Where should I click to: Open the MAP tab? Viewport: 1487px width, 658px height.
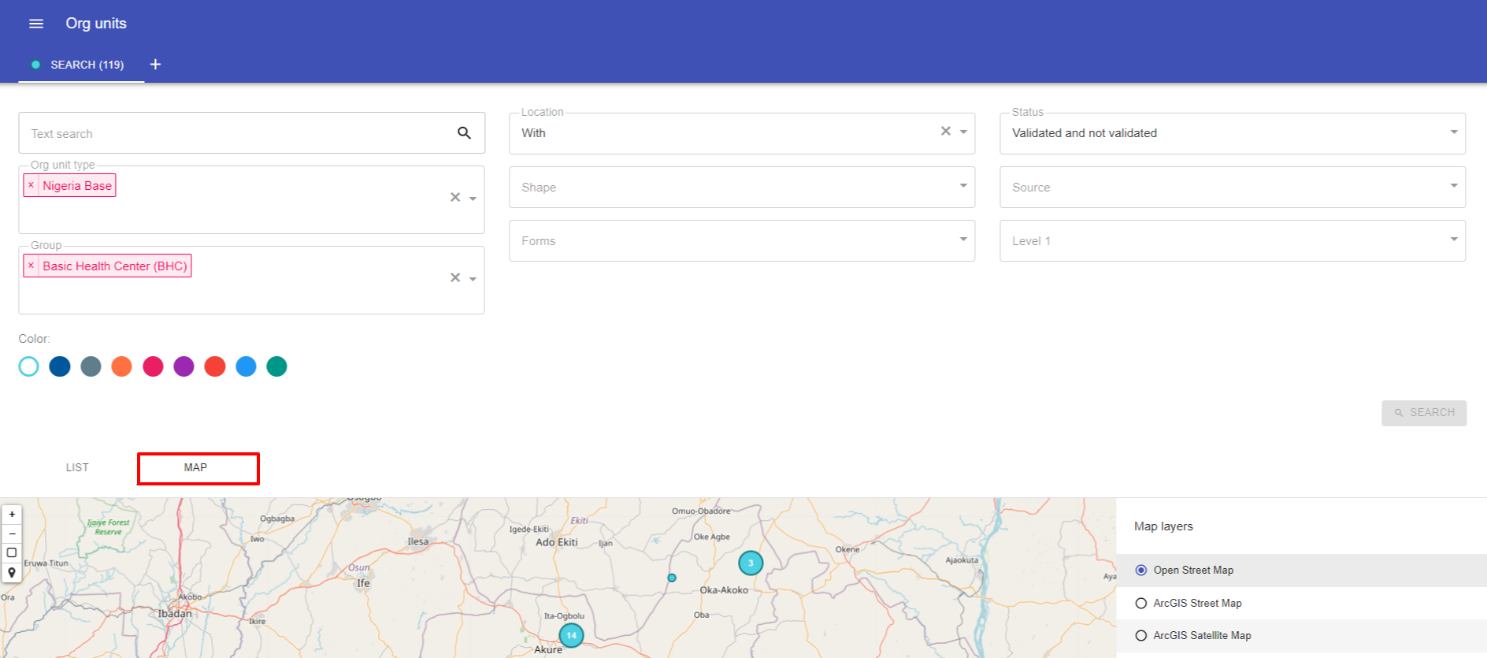tap(196, 468)
